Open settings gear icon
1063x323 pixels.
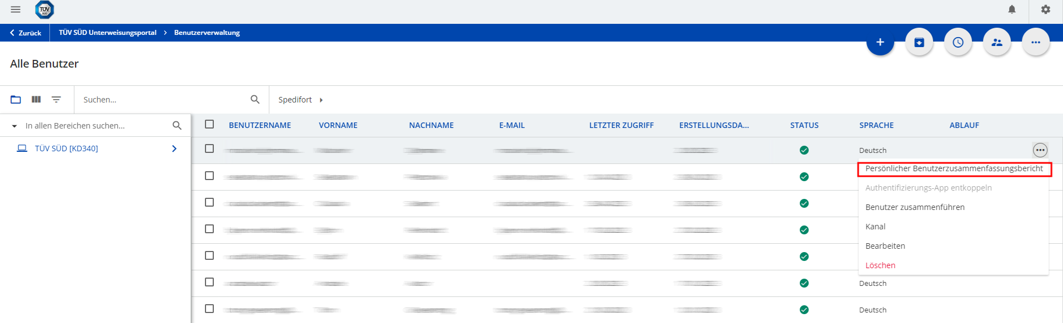(x=1046, y=9)
